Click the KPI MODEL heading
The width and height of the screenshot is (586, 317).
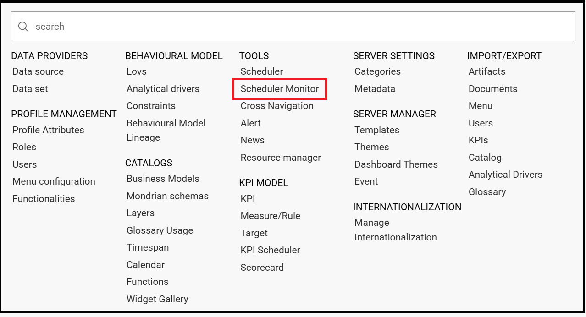tap(264, 183)
